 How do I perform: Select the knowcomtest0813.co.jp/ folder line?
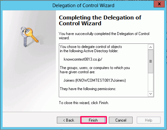(x=83, y=59)
